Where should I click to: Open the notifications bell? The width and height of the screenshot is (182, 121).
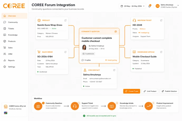tap(150, 6)
